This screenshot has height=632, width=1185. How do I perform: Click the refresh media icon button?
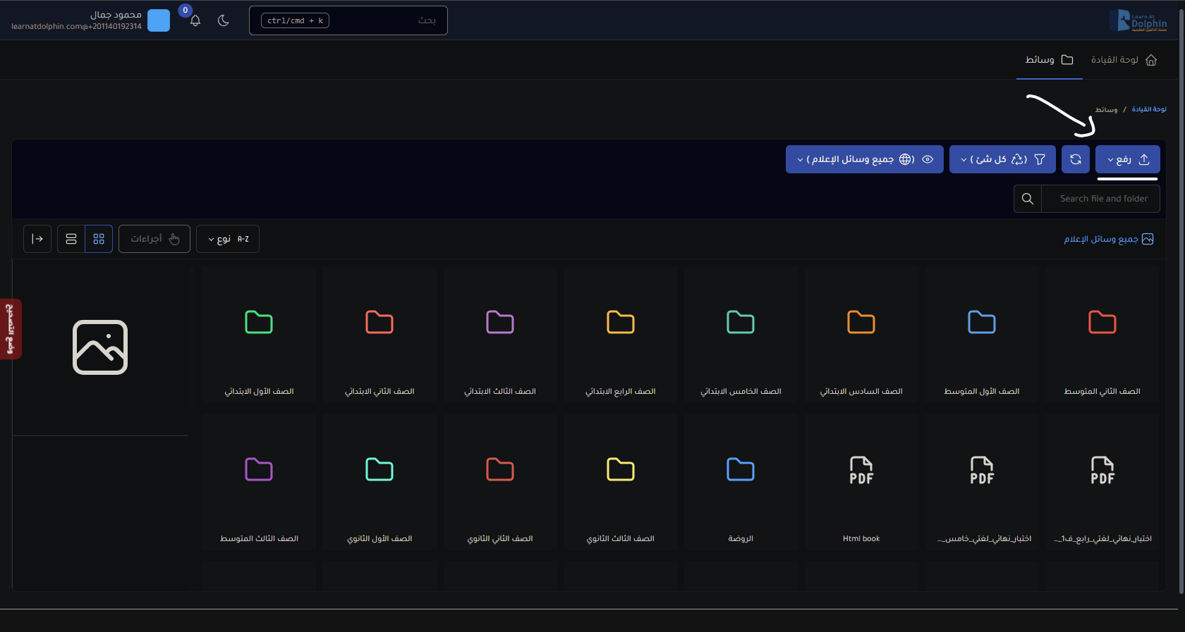[1075, 159]
